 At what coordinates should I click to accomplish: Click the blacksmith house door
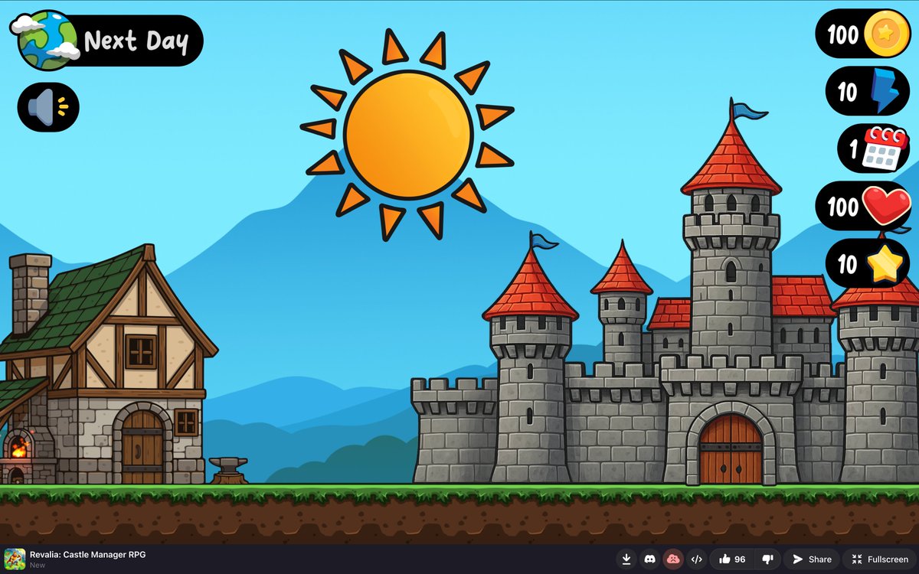tap(142, 445)
